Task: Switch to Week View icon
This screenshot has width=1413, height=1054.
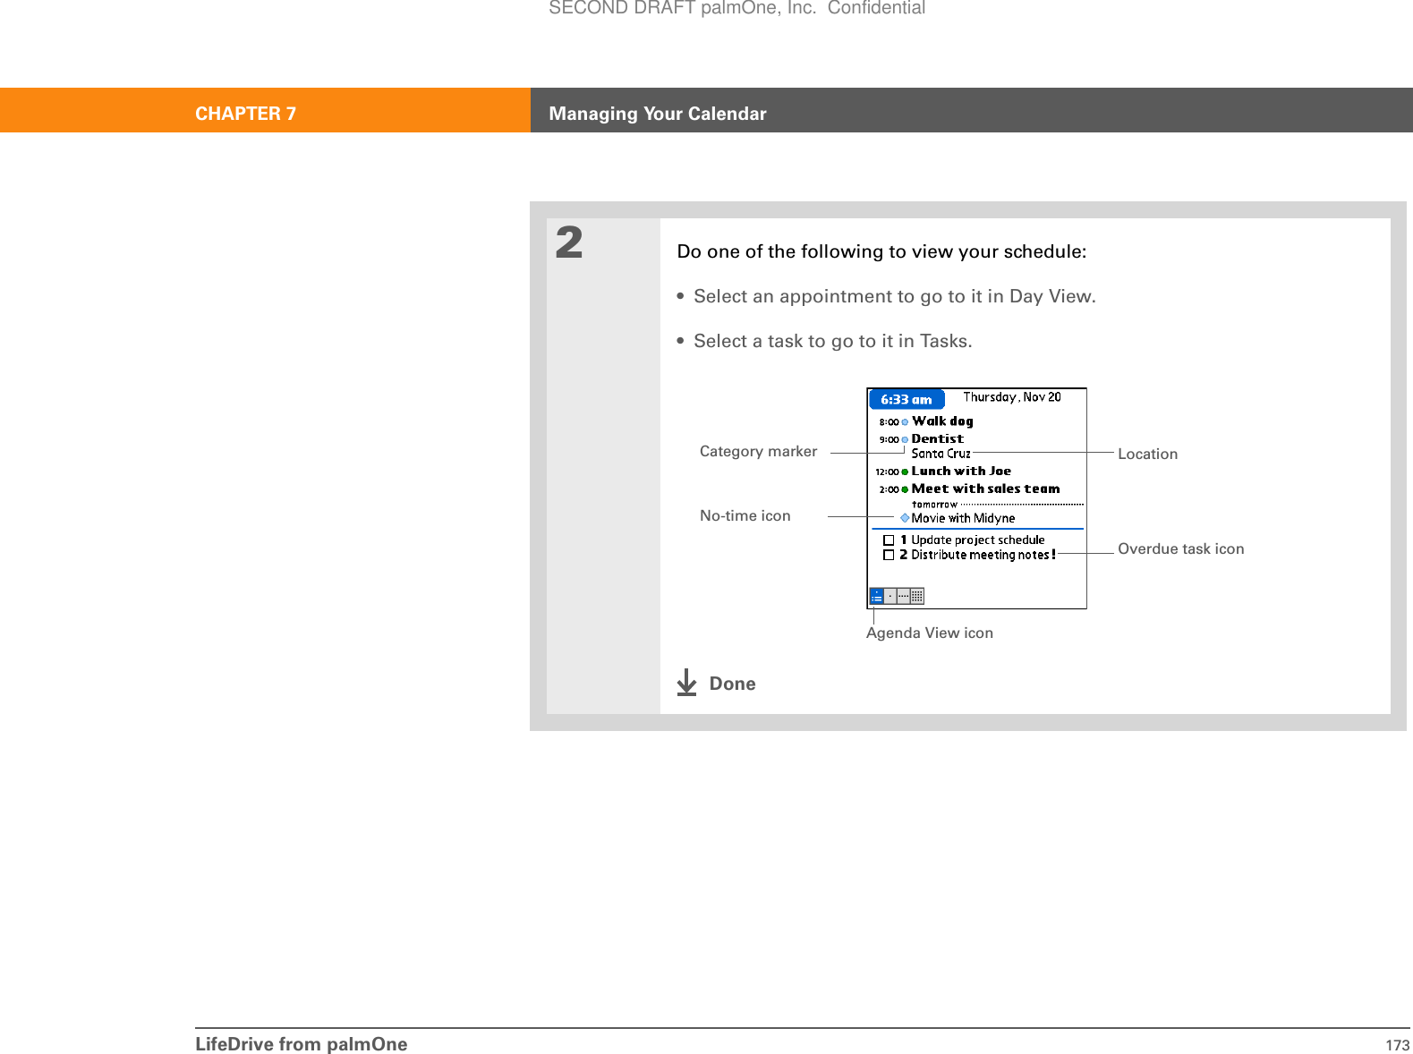Action: (904, 596)
